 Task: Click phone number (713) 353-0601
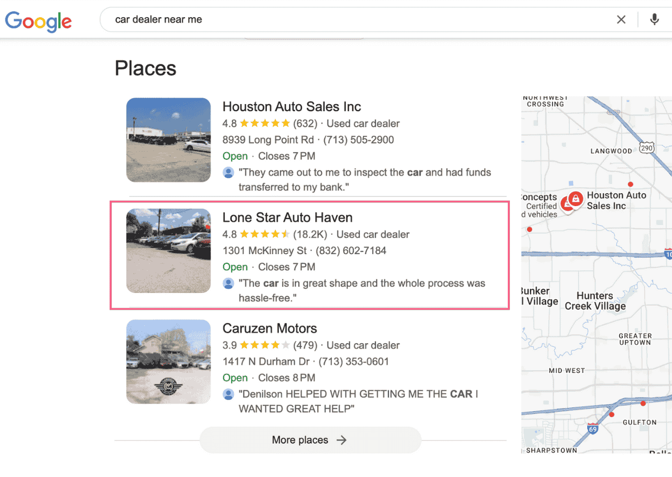click(354, 361)
